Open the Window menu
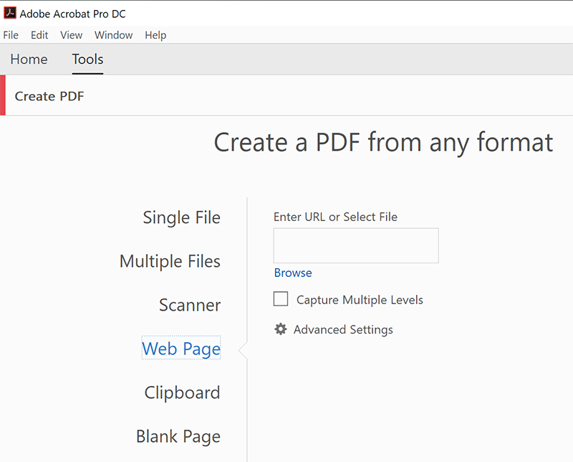Screen dimensions: 573x462 [x=114, y=35]
